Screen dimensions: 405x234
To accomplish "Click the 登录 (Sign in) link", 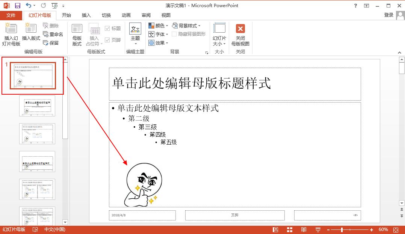I will tap(389, 15).
